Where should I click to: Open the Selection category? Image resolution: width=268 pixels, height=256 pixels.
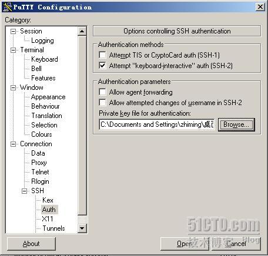pos(44,125)
